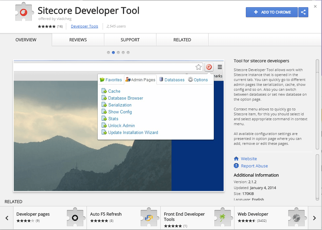Viewport: 322px width, 230px height.
Task: Click the Favorites folder icon
Action: click(x=102, y=80)
